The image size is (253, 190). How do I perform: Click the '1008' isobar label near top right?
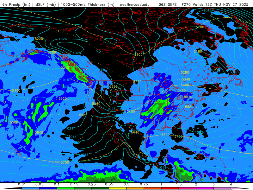238,28
